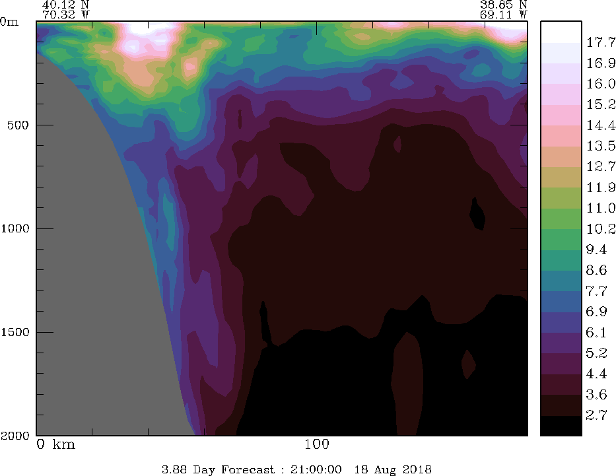Click the colorbar band between 12.7 and 13.5
The height and width of the screenshot is (476, 616).
pos(561,156)
